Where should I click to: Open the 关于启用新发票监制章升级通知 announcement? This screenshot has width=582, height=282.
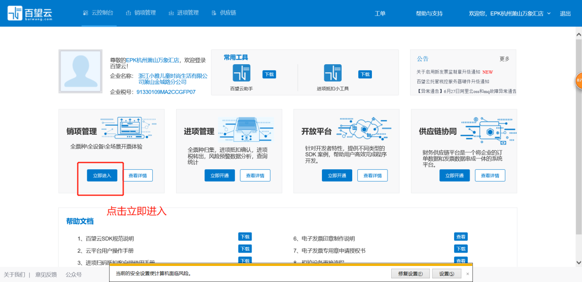pyautogui.click(x=448, y=72)
